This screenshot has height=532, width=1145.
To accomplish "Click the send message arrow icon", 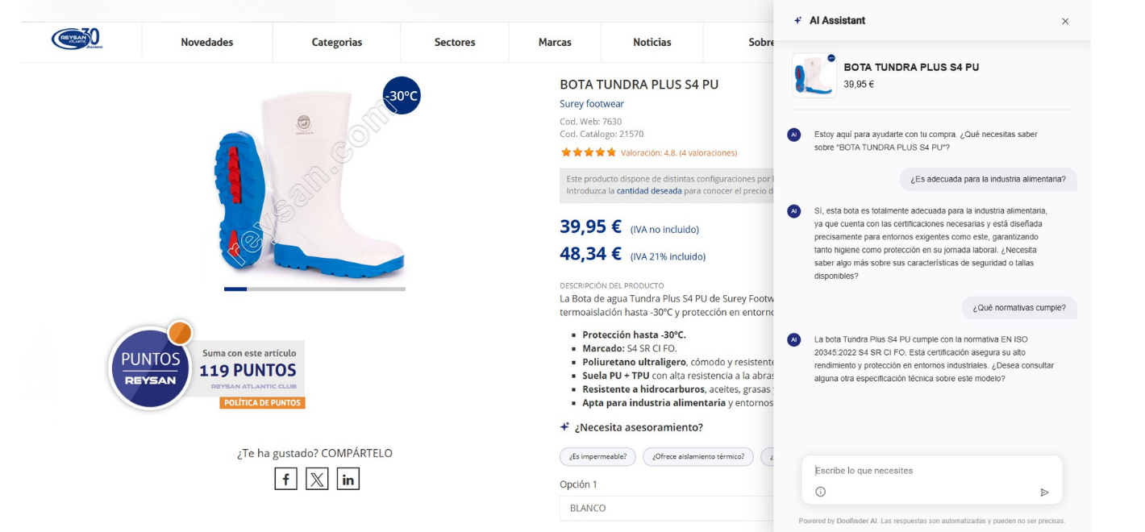I will pyautogui.click(x=1044, y=492).
